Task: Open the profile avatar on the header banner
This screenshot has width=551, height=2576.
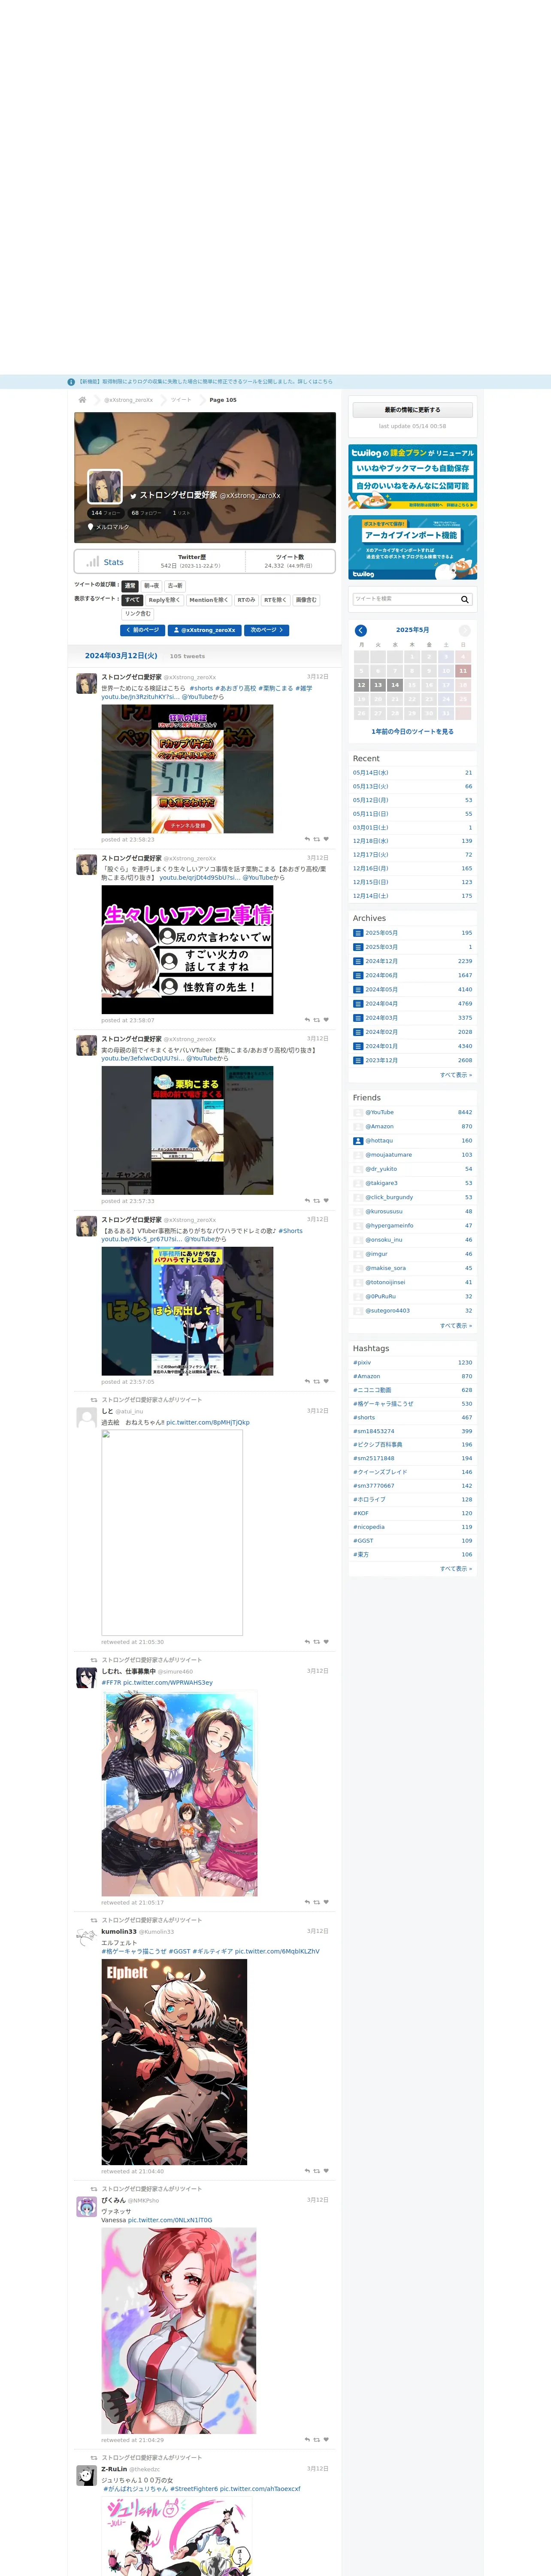Action: (x=105, y=487)
